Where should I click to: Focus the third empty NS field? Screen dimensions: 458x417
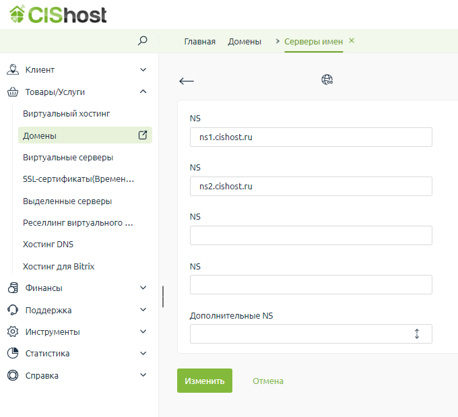click(x=310, y=236)
